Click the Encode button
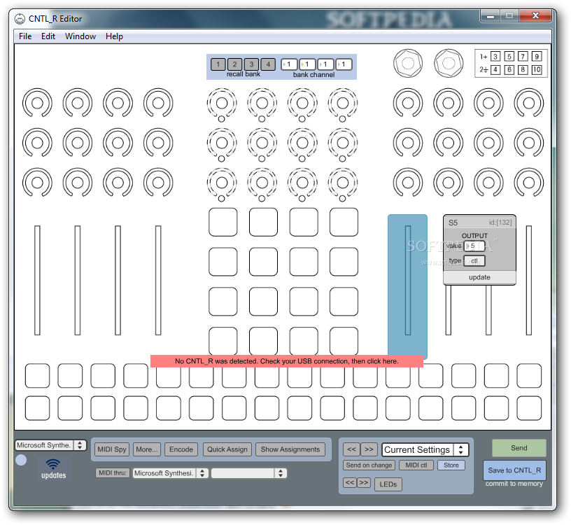The height and width of the screenshot is (525, 571). point(181,449)
